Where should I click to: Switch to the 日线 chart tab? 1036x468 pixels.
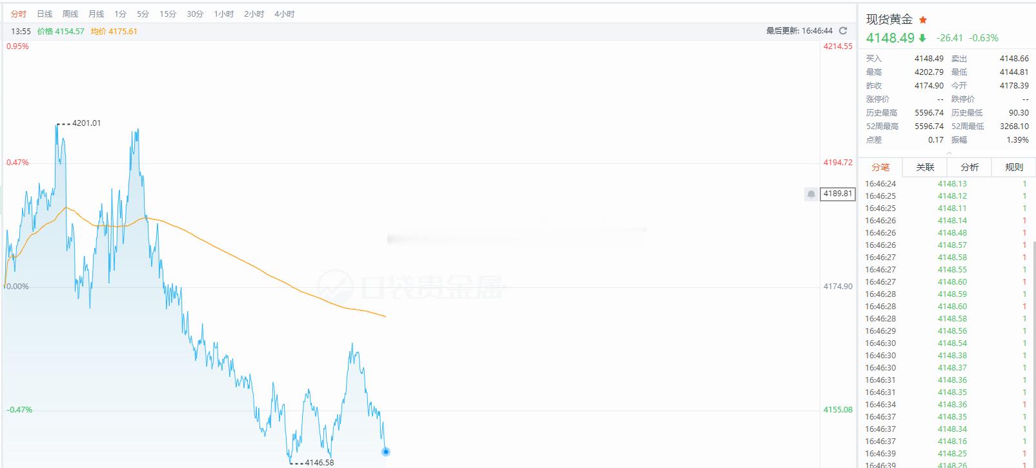tap(45, 14)
